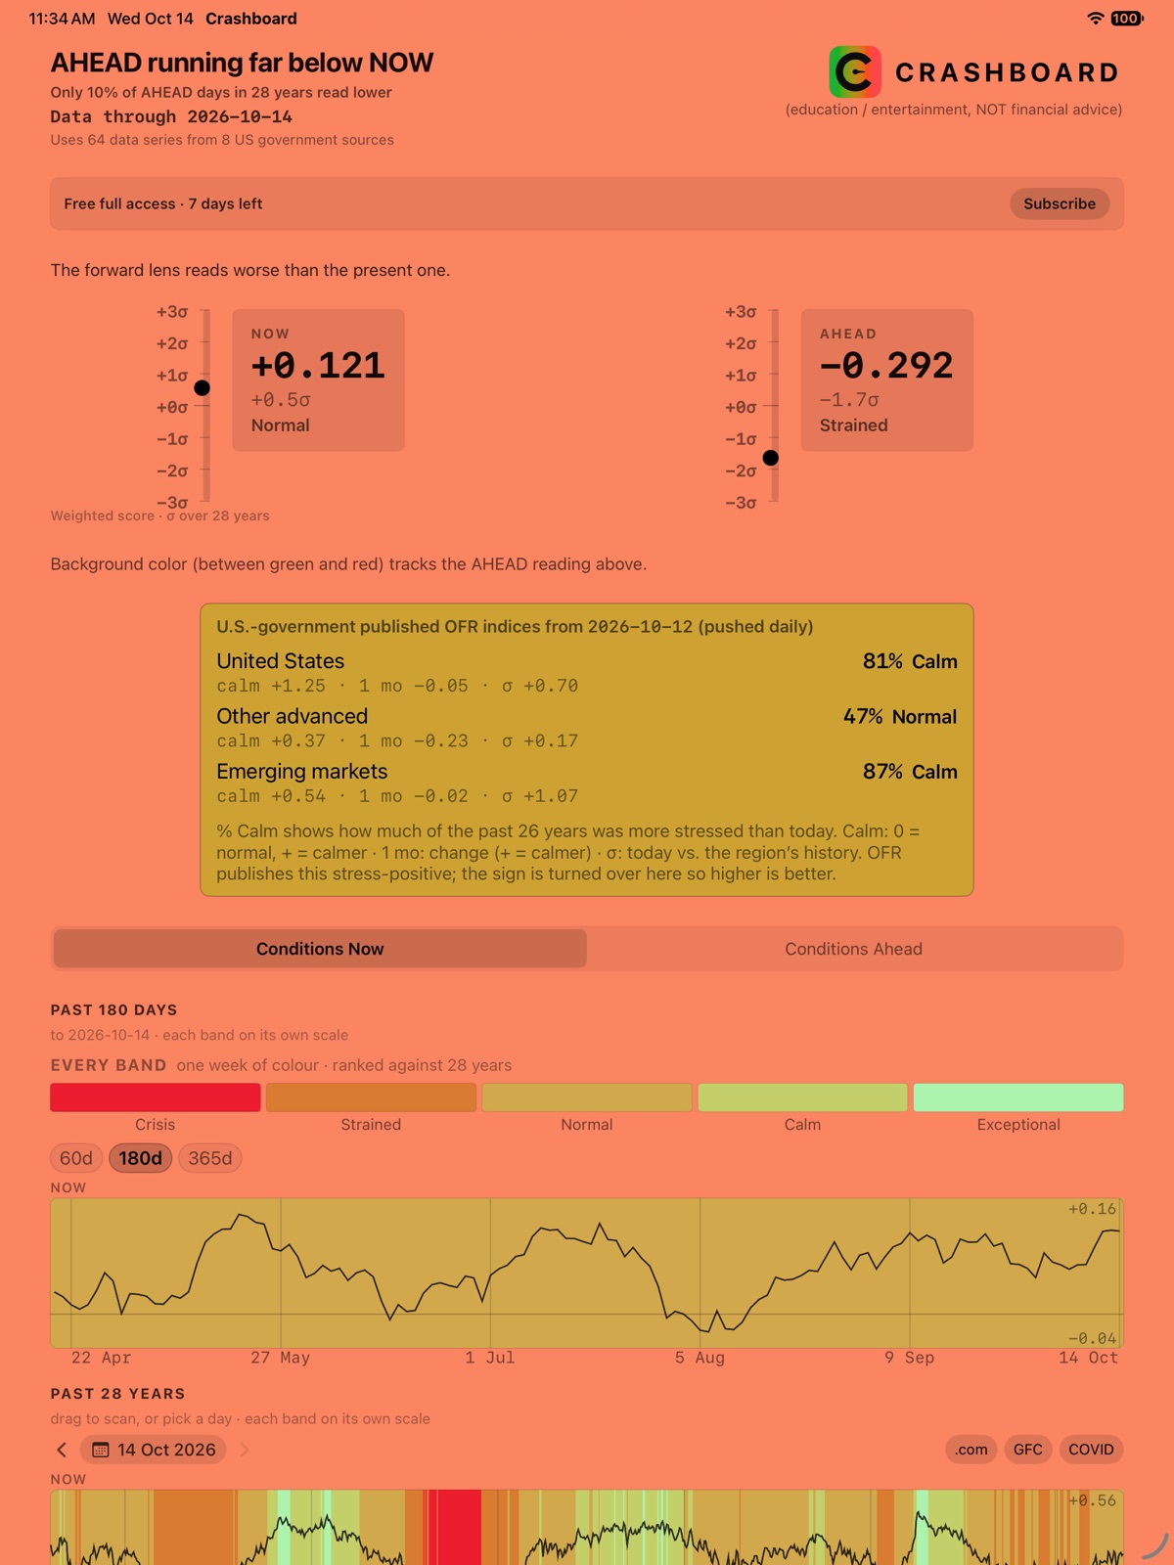Select the Emerging markets OFR row
This screenshot has width=1174, height=1565.
[587, 782]
